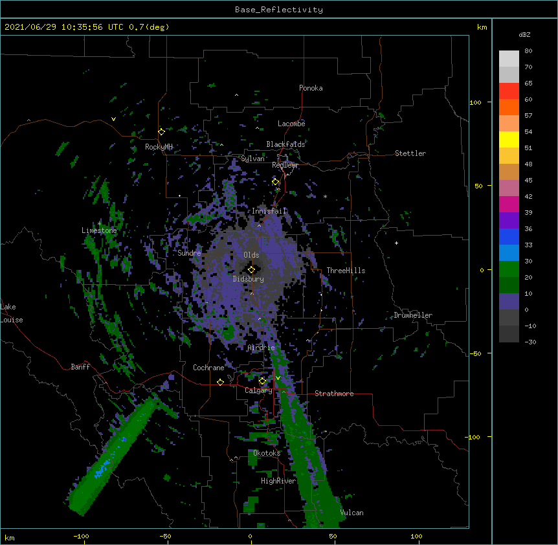Click the yellow diamond marker near Cochrane
The image size is (558, 545).
tap(220, 382)
